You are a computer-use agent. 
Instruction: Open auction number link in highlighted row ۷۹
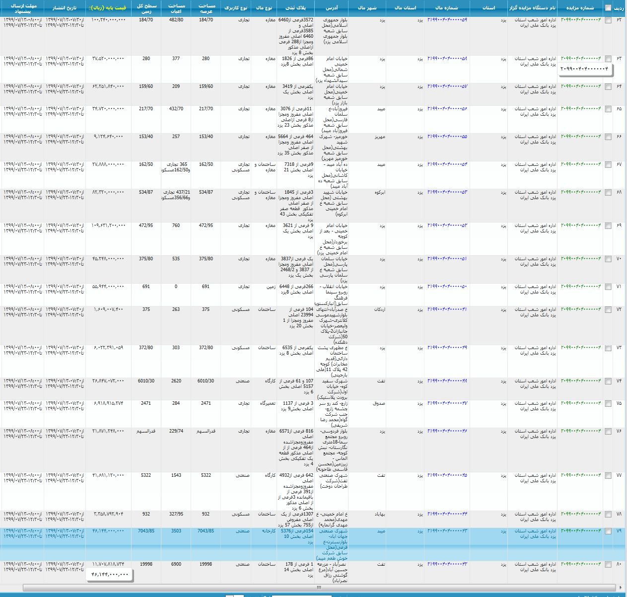(581, 531)
